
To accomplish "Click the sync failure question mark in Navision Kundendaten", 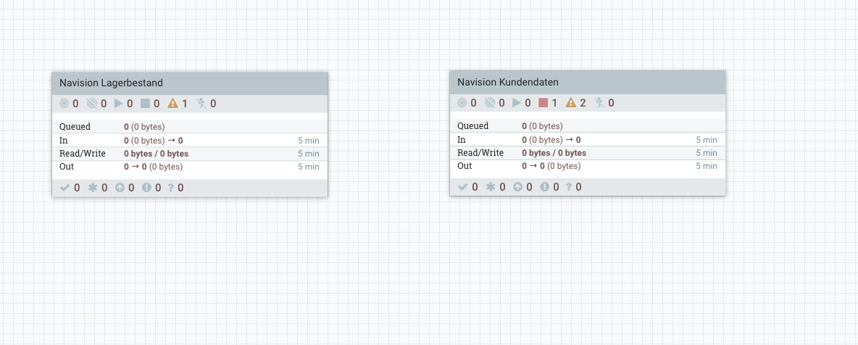I will [x=569, y=187].
